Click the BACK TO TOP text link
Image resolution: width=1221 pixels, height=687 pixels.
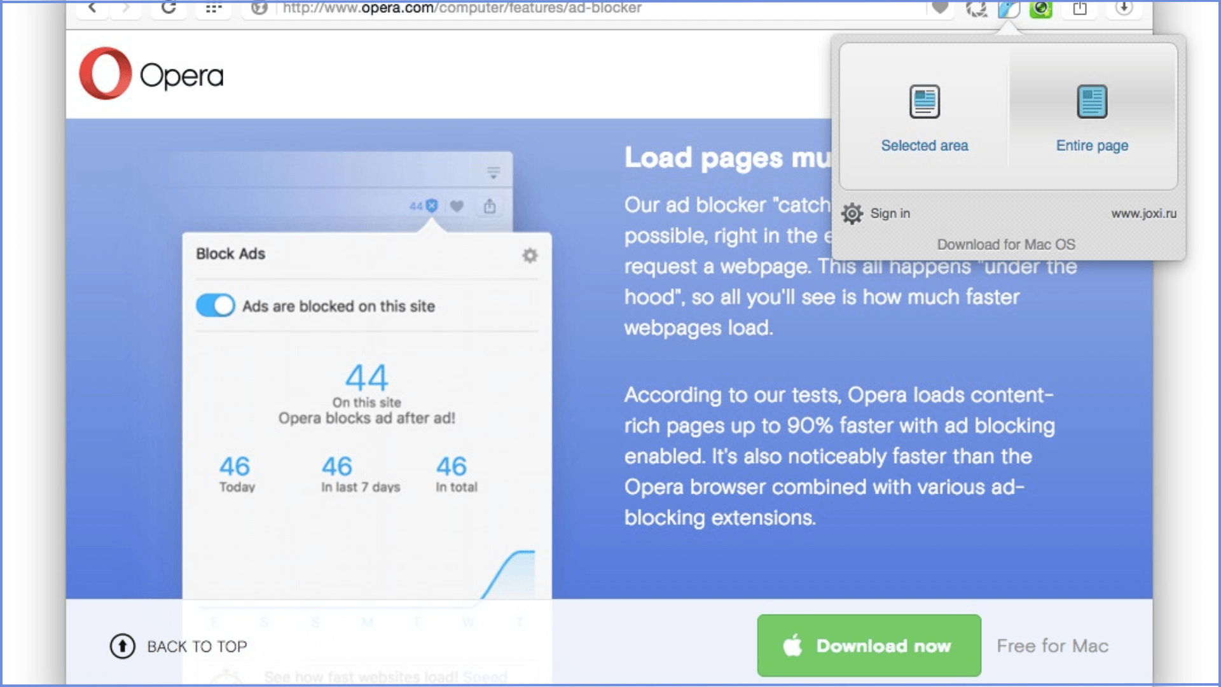[197, 646]
